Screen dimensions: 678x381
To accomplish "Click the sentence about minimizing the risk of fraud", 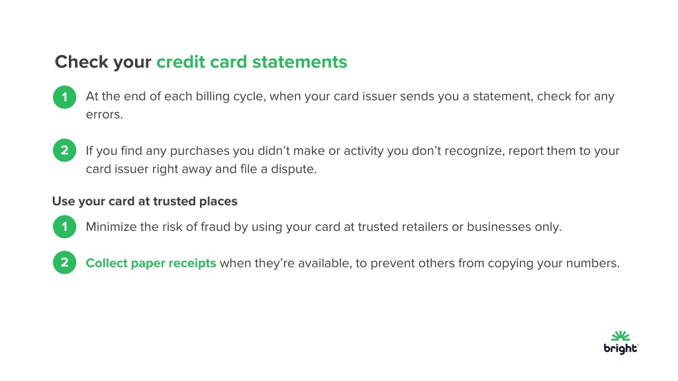I will tap(323, 227).
